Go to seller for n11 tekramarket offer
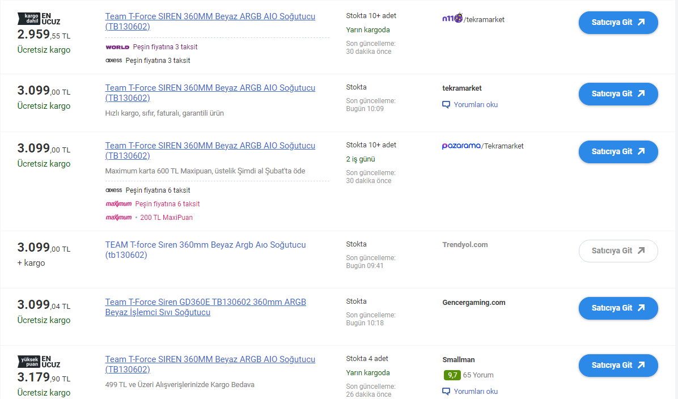 (x=618, y=23)
